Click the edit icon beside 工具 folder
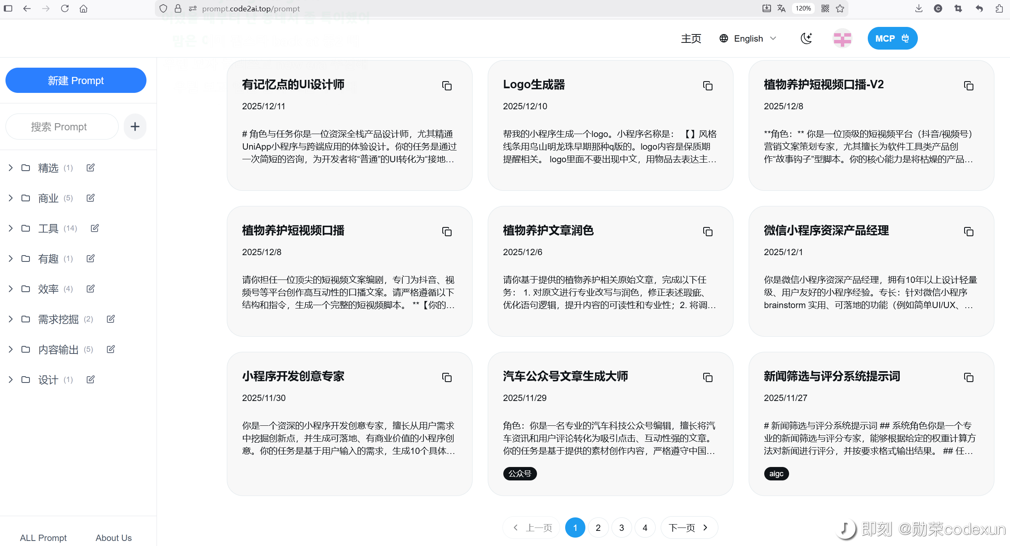The width and height of the screenshot is (1010, 546). tap(95, 228)
